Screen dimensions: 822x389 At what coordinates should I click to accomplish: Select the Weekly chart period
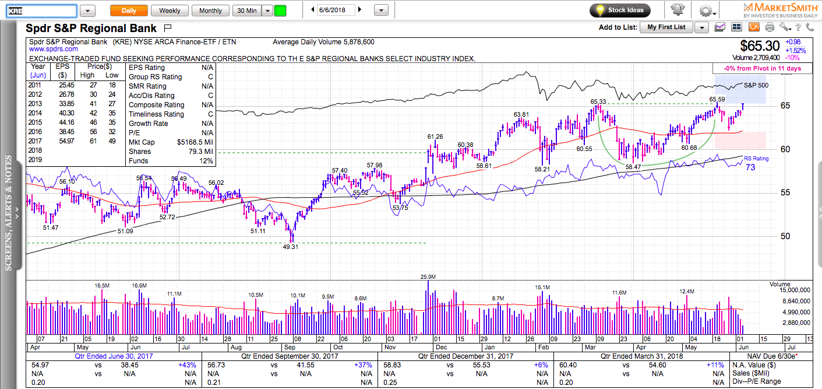[170, 10]
